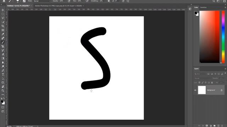Select the Lasso tool
The width and height of the screenshot is (227, 127).
click(x=3, y=18)
